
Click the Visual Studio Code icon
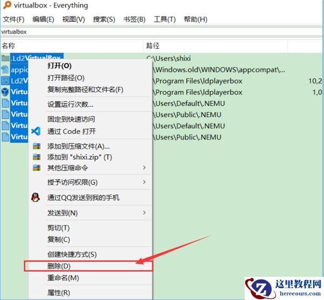click(36, 131)
